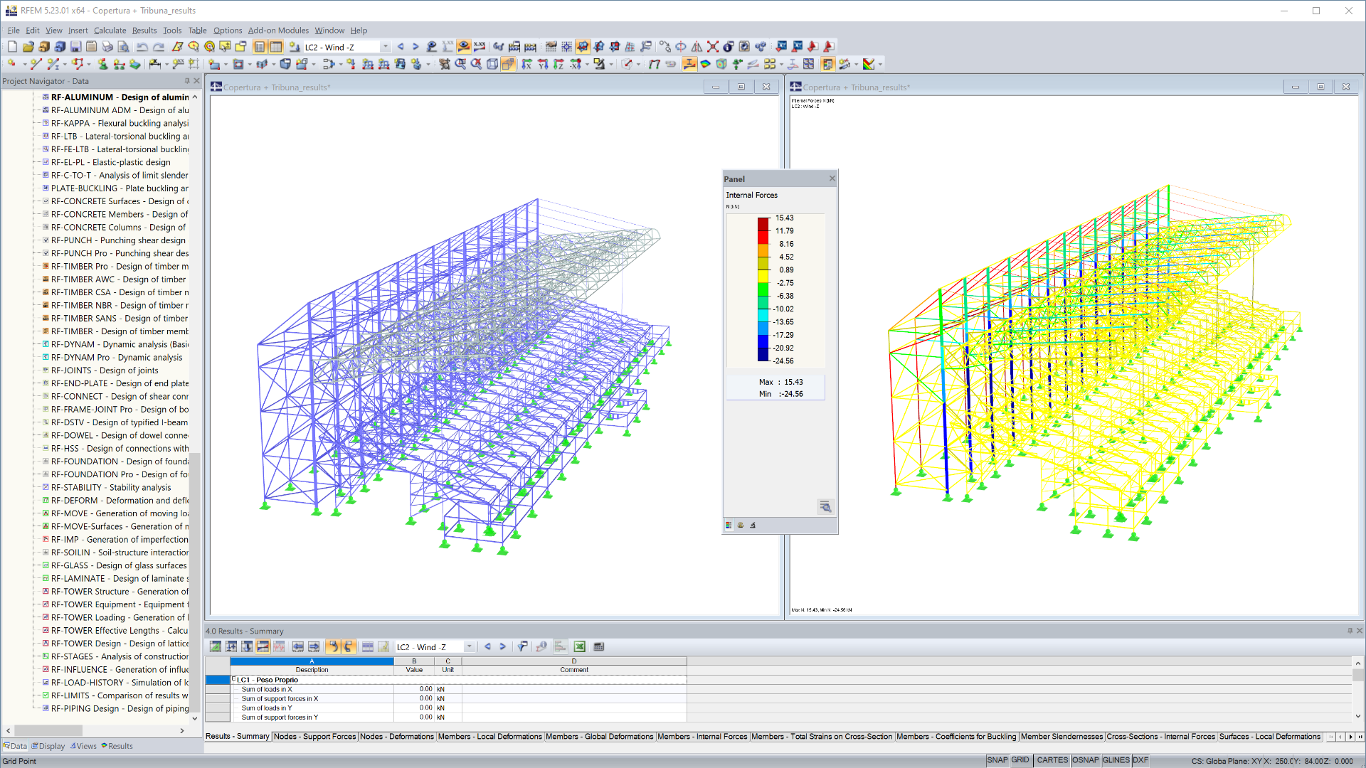This screenshot has width=1366, height=768.
Task: Switch to Members - Internal Forces tab
Action: [x=701, y=737]
